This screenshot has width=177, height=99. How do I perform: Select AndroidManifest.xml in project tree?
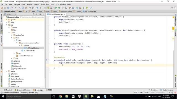point(25,56)
